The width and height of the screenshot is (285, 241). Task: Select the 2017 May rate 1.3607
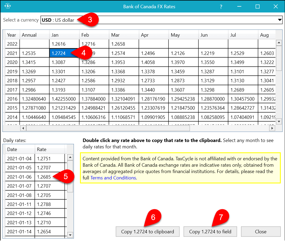183,90
